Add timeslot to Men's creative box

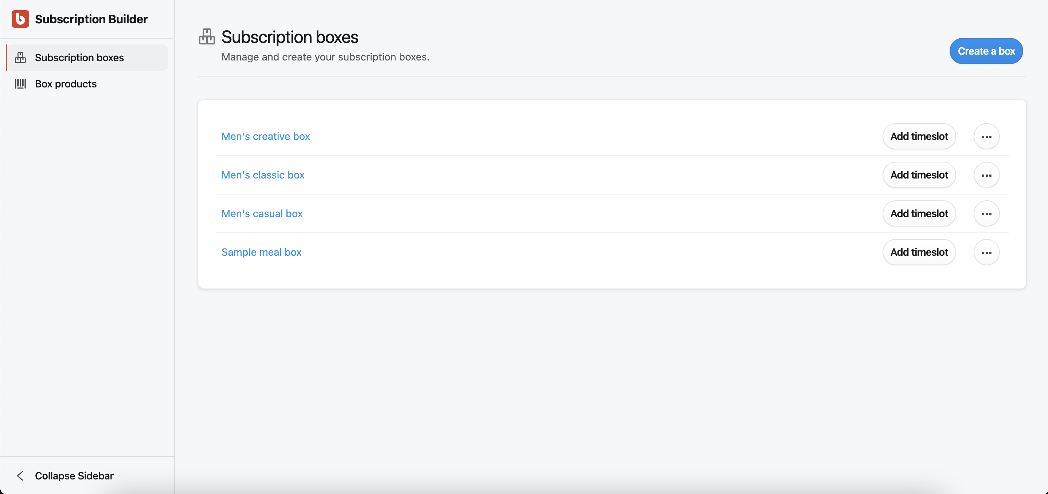pos(919,137)
